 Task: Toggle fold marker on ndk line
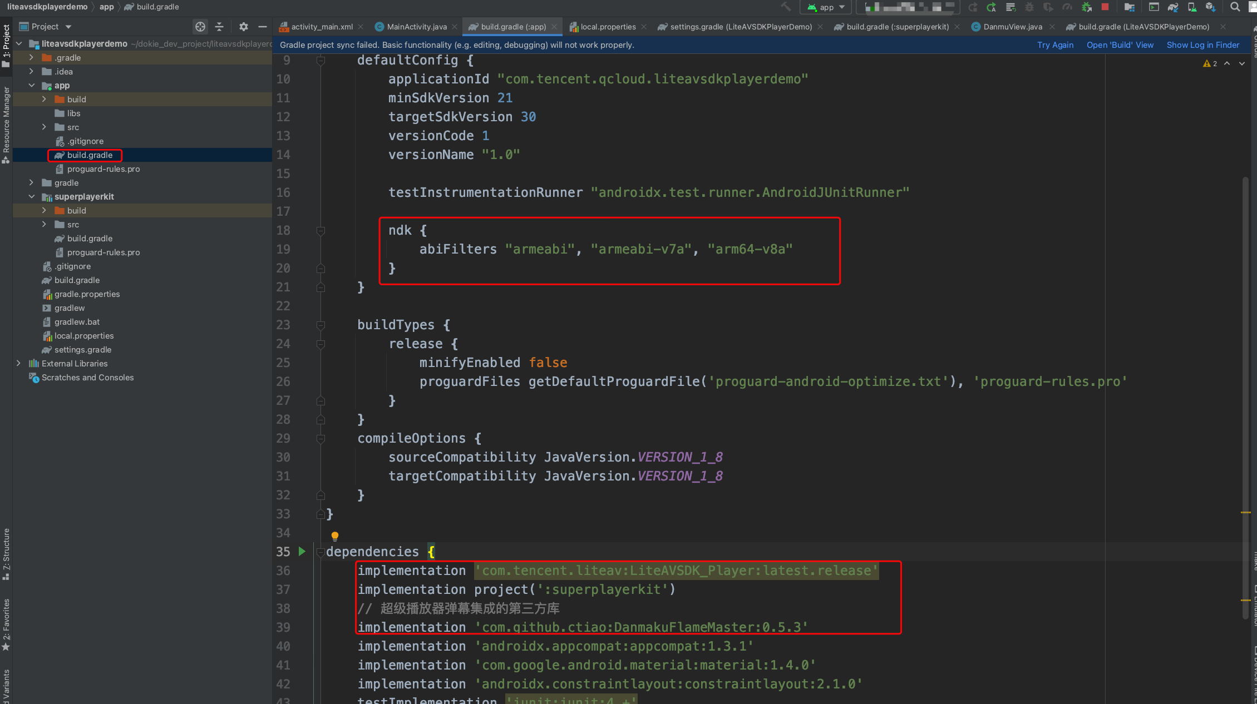(321, 230)
